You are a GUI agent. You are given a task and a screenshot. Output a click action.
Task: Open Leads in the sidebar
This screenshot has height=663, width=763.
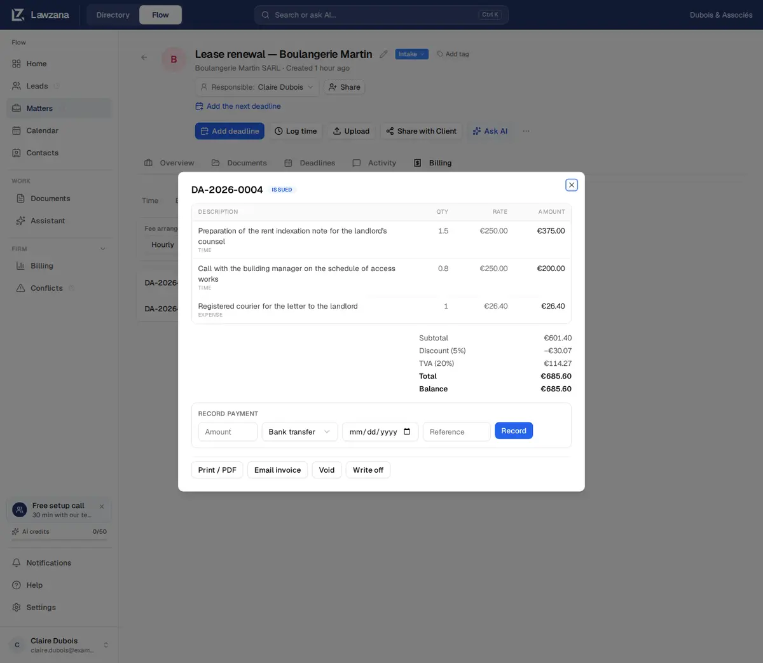pos(58,86)
